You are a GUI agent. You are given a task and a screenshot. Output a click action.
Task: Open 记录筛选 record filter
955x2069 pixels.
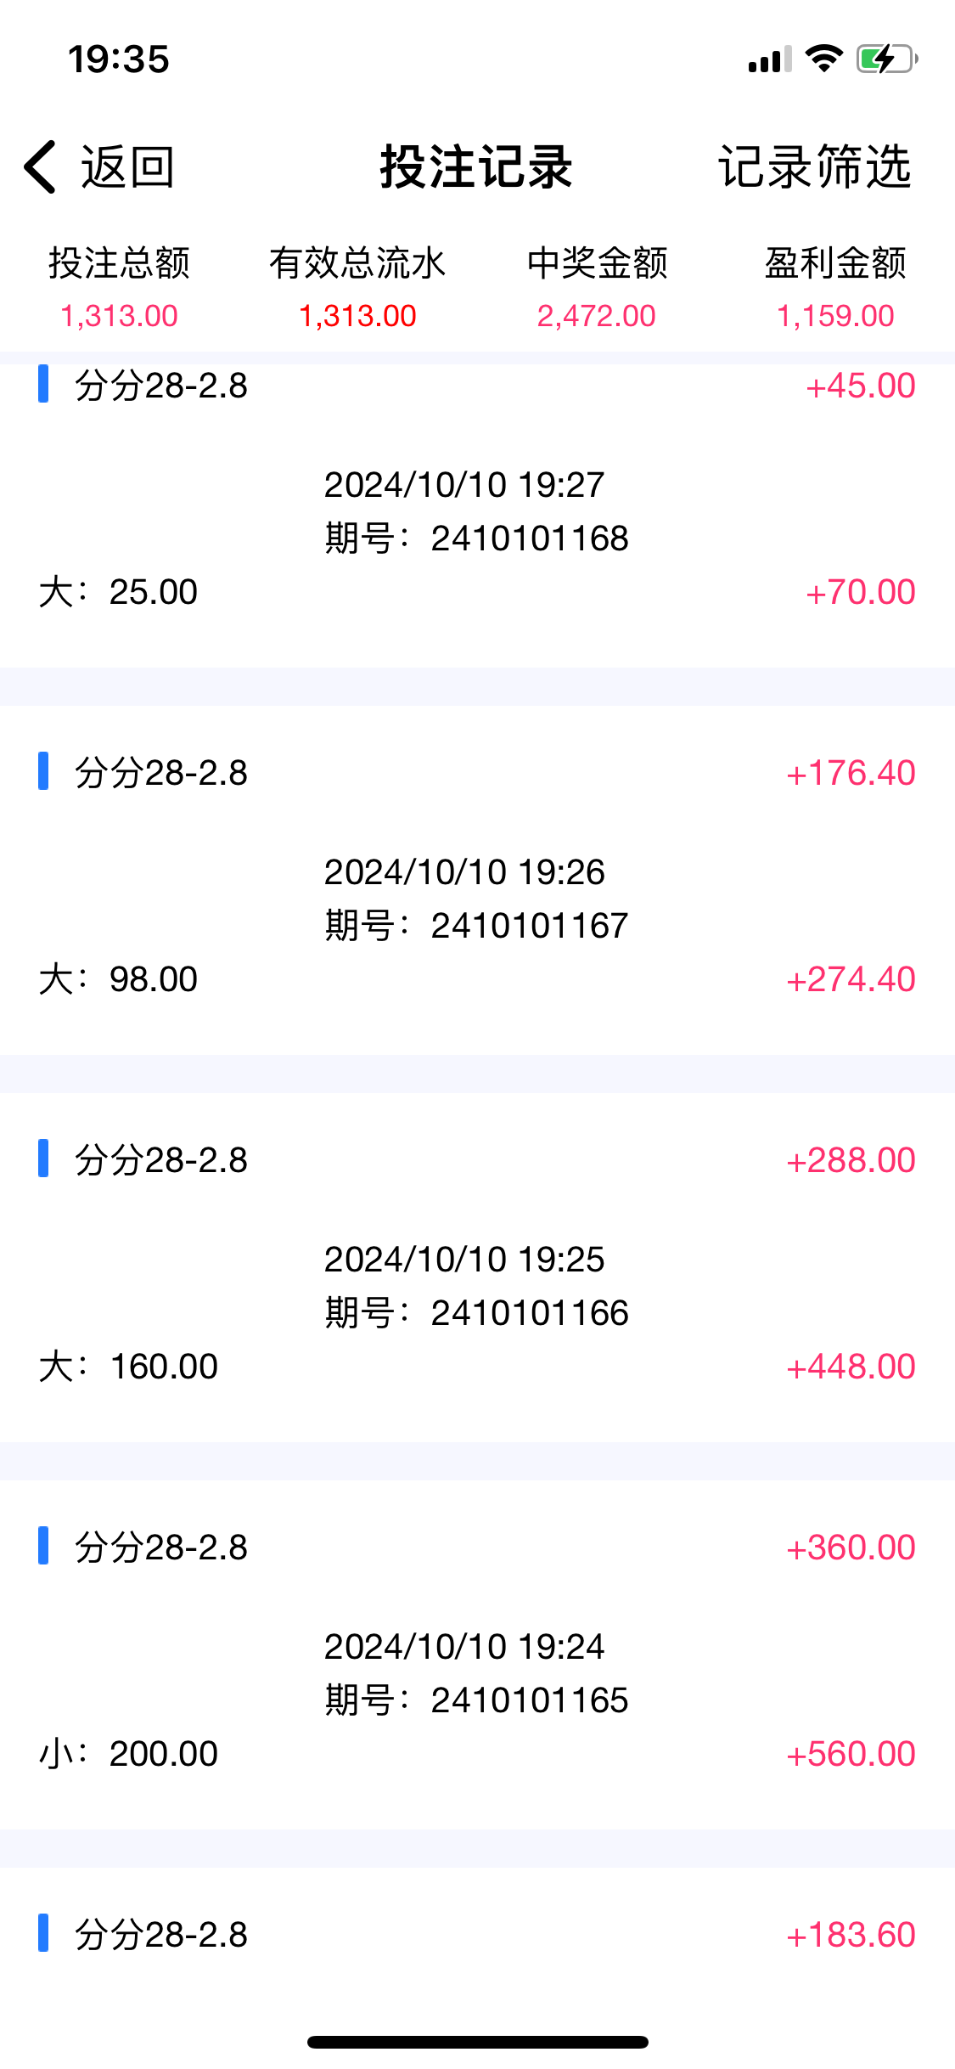[x=814, y=166]
